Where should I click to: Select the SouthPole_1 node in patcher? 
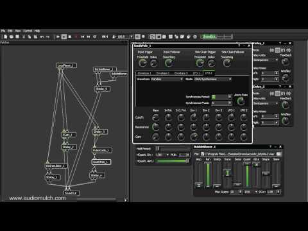pyautogui.click(x=101, y=162)
